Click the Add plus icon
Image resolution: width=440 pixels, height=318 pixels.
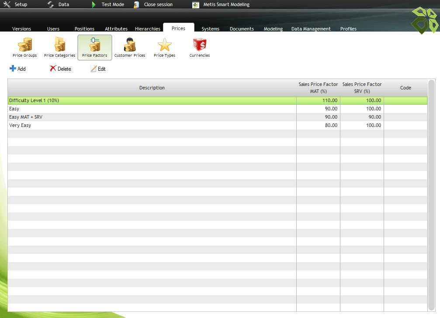click(13, 68)
